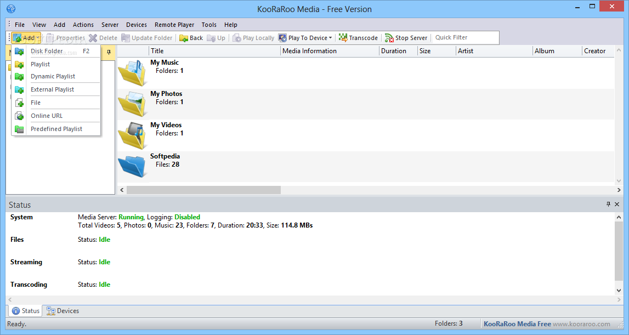The width and height of the screenshot is (629, 335).
Task: Choose File from the Add menu
Action: coord(56,103)
